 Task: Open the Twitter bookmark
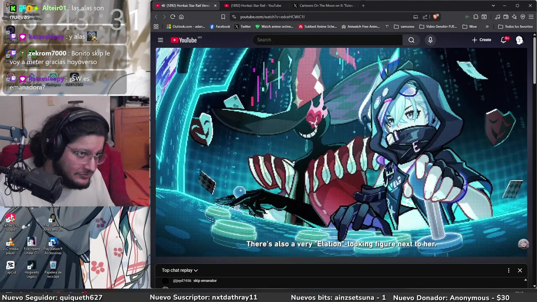[242, 26]
